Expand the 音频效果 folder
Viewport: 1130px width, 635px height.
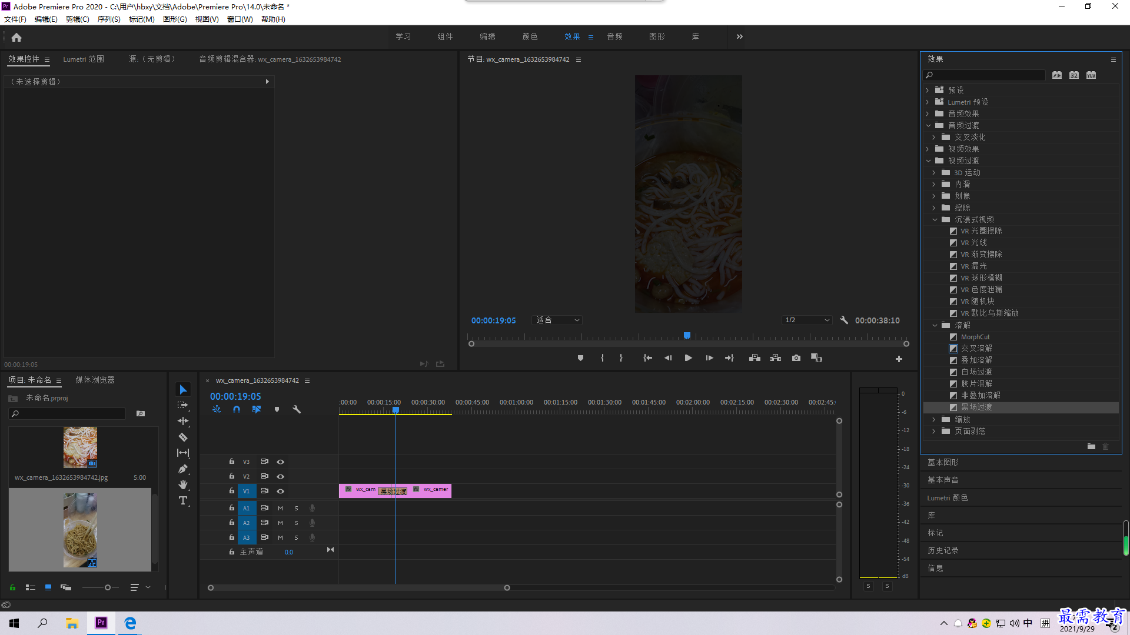pos(928,114)
